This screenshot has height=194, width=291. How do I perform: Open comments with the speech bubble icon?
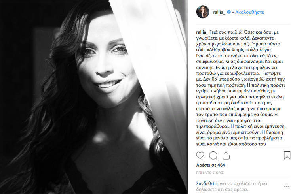(213, 155)
